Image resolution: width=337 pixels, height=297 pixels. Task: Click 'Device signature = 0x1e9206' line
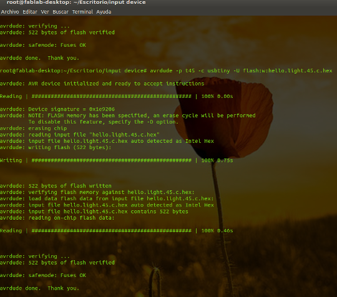pos(57,109)
